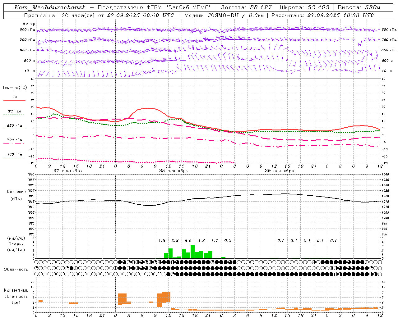The width and height of the screenshot is (398, 318).
Task: Click the 28 сентября date label
Action: (x=174, y=171)
